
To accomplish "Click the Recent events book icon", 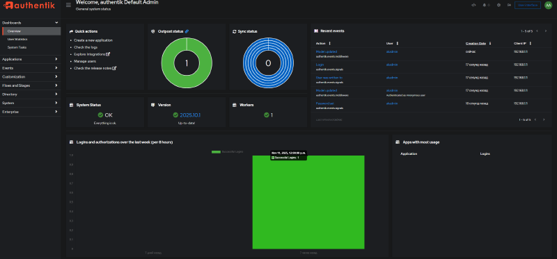I will tap(316, 31).
